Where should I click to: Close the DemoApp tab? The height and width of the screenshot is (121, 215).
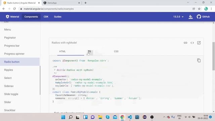click(x=79, y=3)
